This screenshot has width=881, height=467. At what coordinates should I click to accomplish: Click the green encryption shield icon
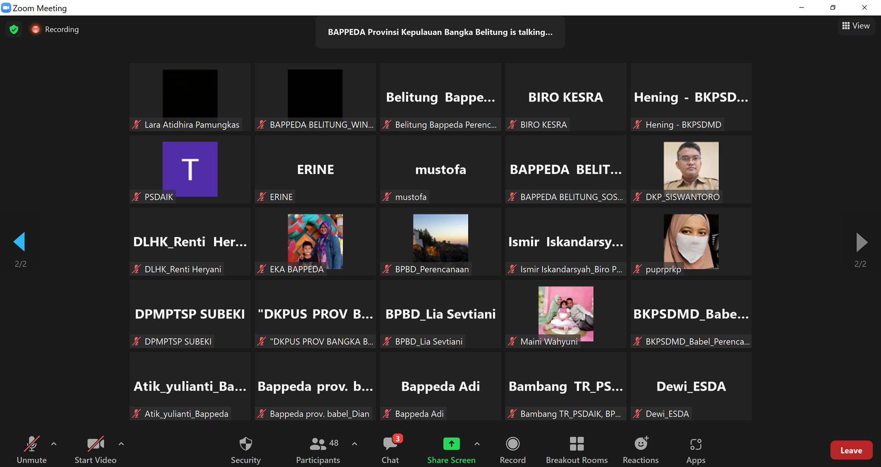14,30
